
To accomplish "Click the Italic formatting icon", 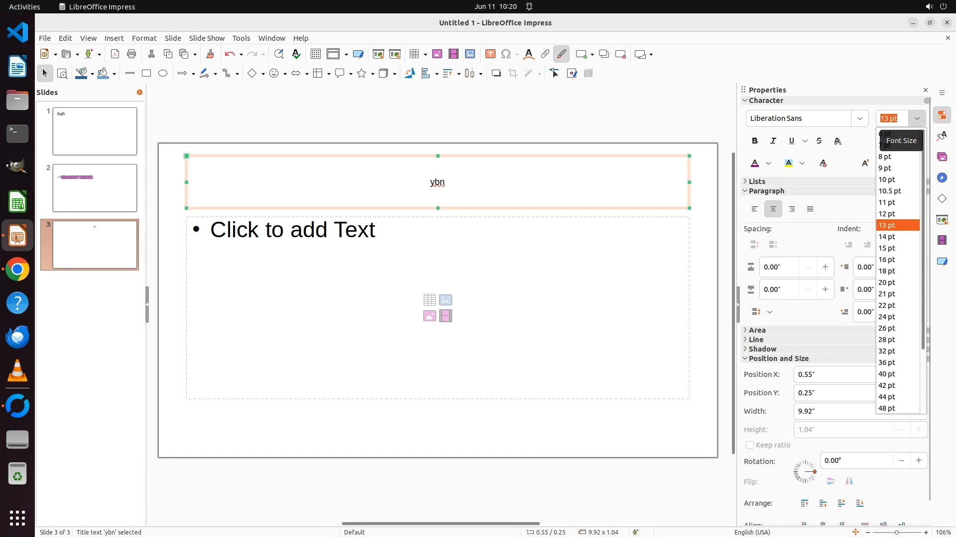I will 773,141.
